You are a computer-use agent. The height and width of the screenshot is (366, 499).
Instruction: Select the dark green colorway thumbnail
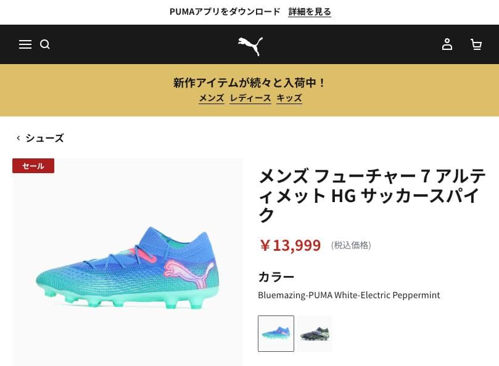point(315,333)
